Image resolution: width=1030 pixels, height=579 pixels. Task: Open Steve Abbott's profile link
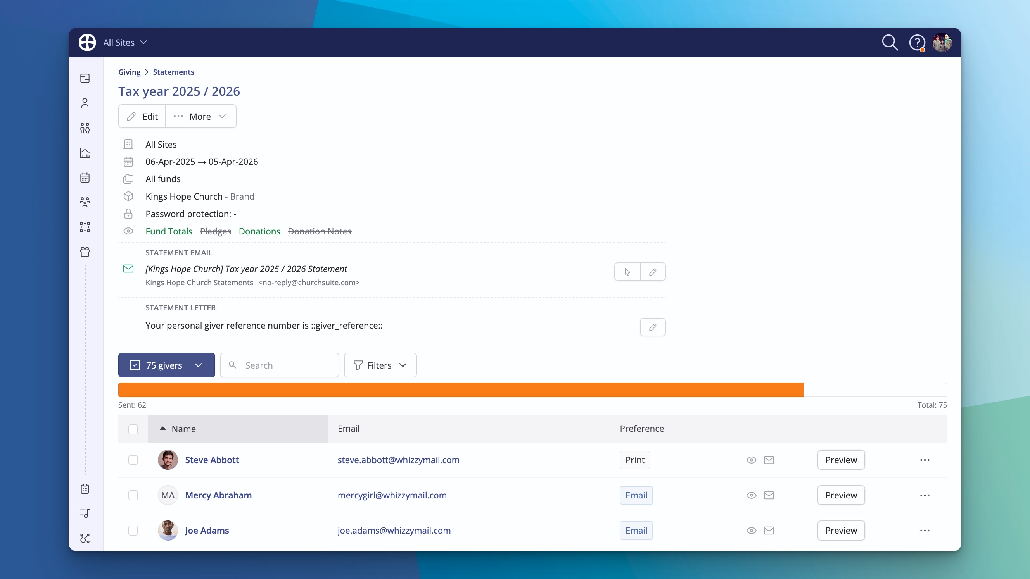pos(212,460)
